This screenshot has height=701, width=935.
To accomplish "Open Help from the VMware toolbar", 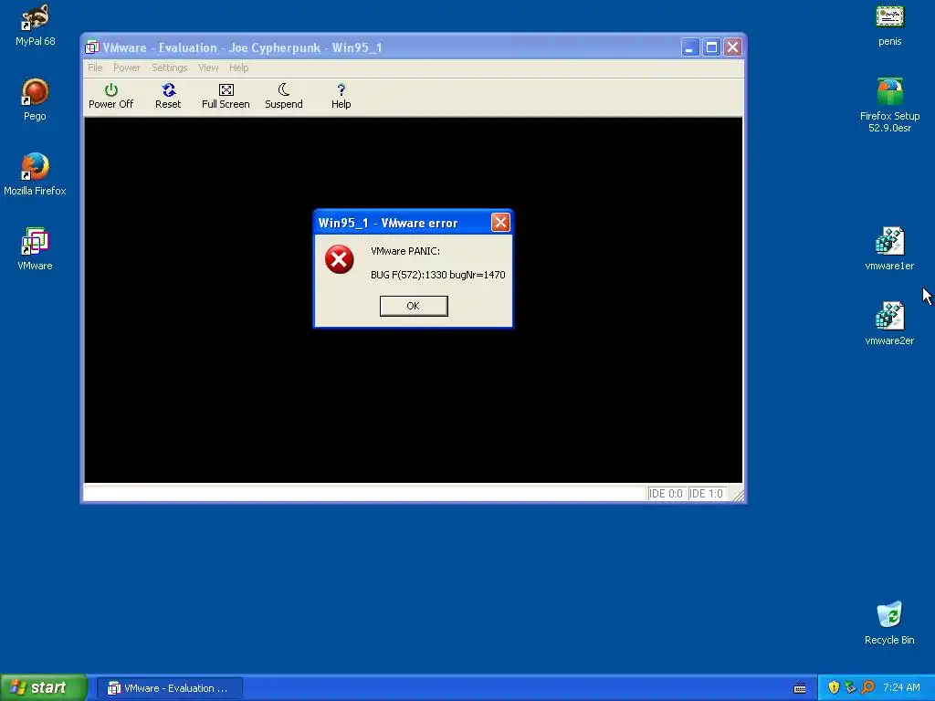I will (341, 96).
